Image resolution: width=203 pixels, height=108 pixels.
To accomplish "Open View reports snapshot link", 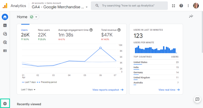I will pos(108,90).
